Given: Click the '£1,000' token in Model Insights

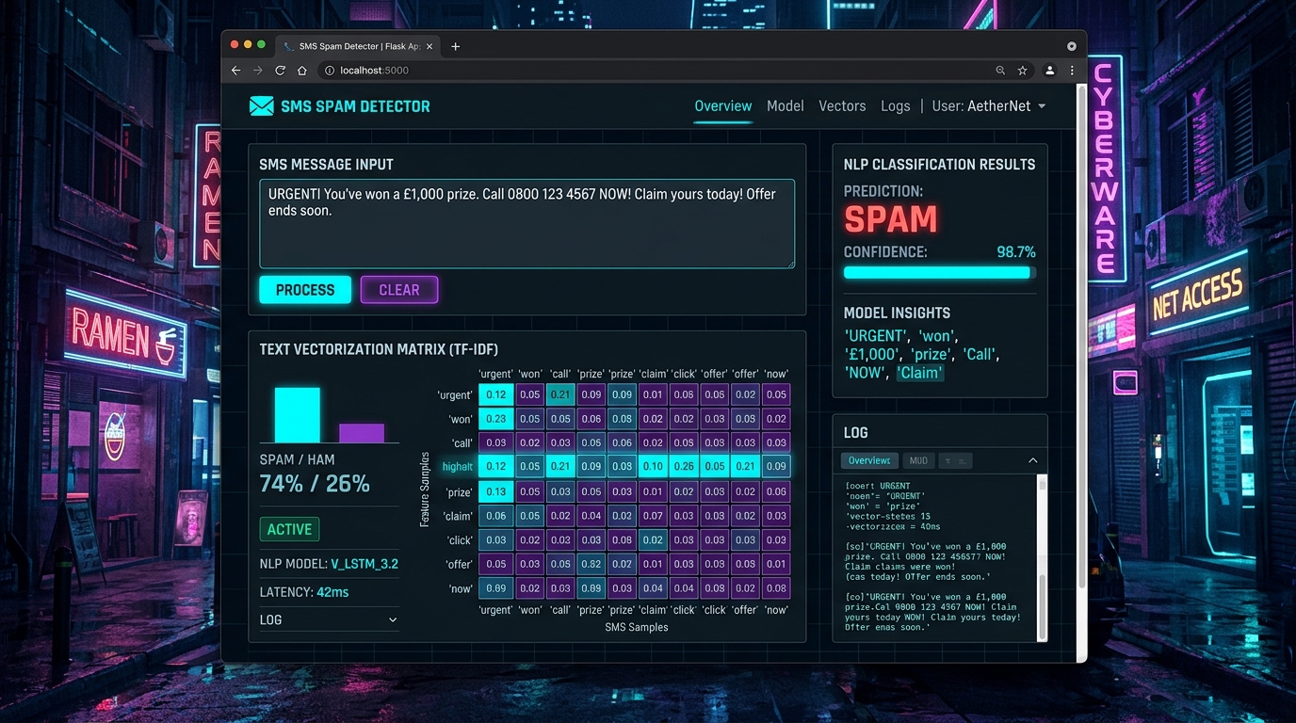Looking at the screenshot, I should [872, 355].
